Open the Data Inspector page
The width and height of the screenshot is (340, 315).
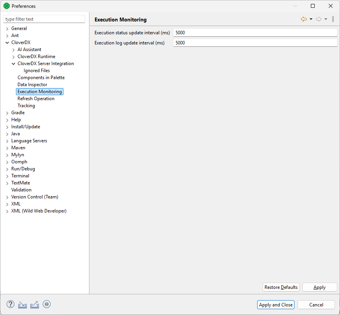click(x=32, y=85)
